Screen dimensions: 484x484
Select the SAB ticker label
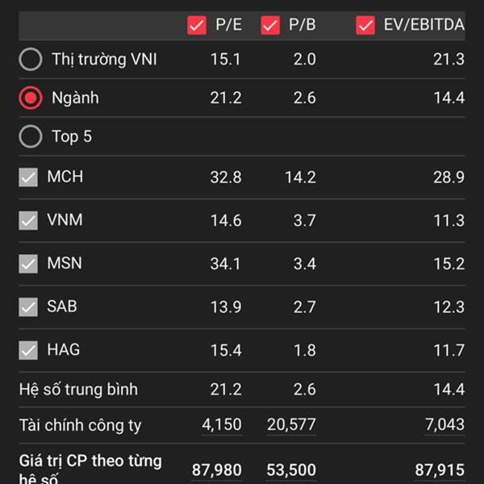[x=63, y=307]
